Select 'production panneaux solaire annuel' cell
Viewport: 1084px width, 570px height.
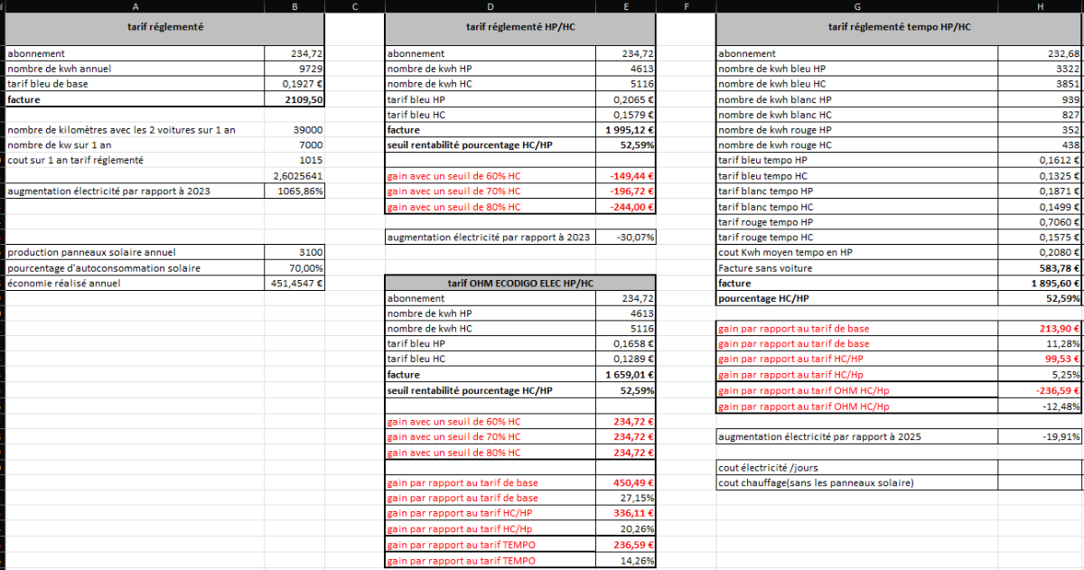(135, 252)
